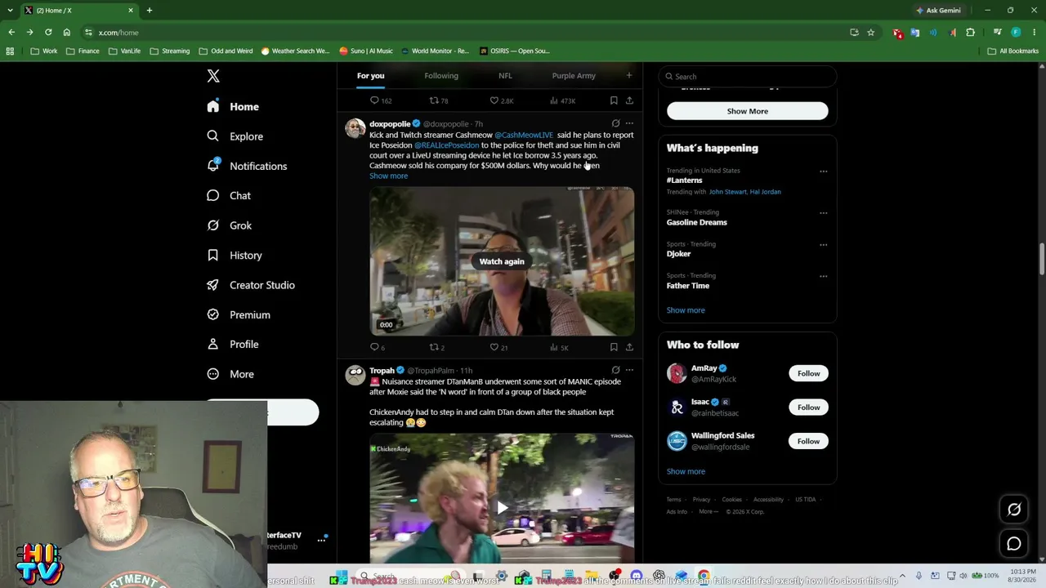Open the All Bookmarks folder

coord(1013,51)
